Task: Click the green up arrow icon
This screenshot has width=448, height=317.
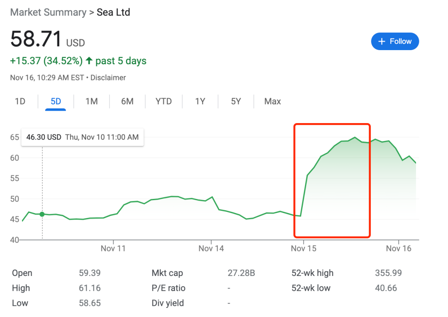Action: 89,60
